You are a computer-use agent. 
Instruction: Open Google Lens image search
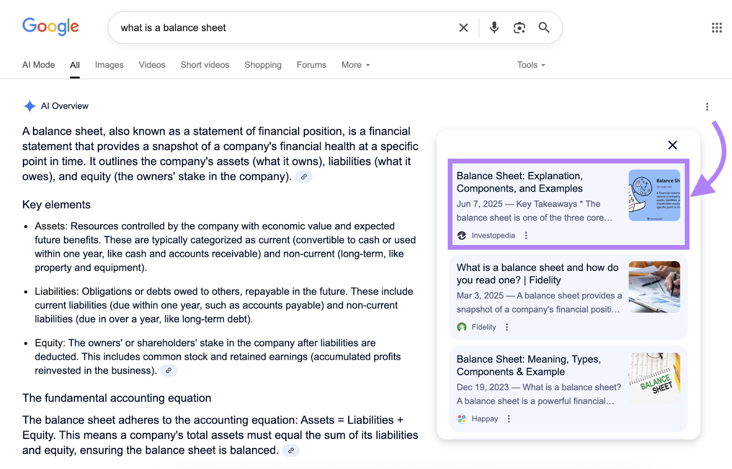[519, 27]
